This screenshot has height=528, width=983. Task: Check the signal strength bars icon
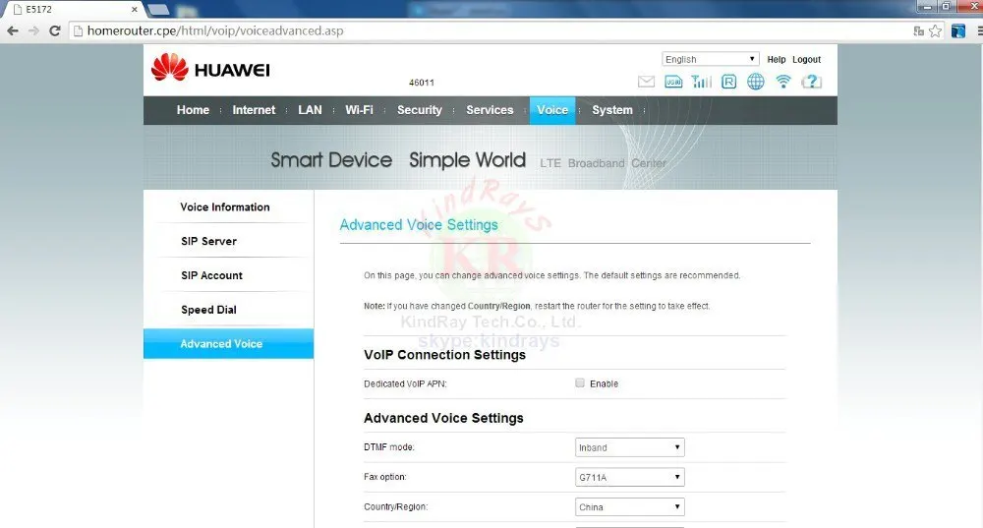tap(701, 82)
